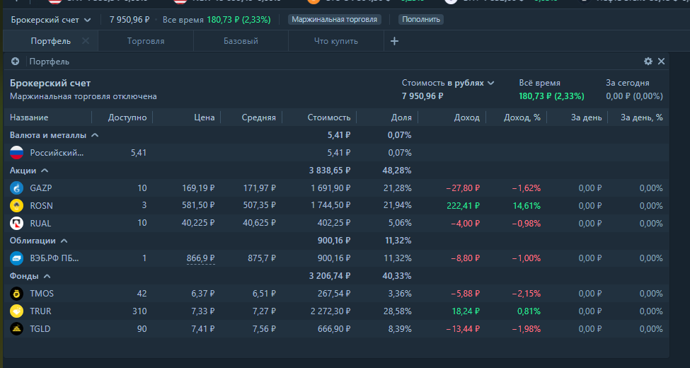The height and width of the screenshot is (368, 690).
Task: Switch to the Портфель tab
Action: (51, 41)
